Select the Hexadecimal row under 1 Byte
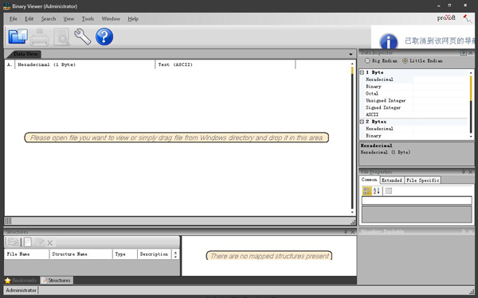The image size is (478, 298). click(x=416, y=79)
